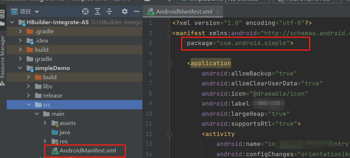This screenshot has width=350, height=158.
Task: Expand the assets folder
Action: 45,123
